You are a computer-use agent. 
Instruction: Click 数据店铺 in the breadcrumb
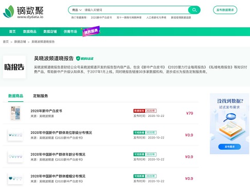click(20, 42)
